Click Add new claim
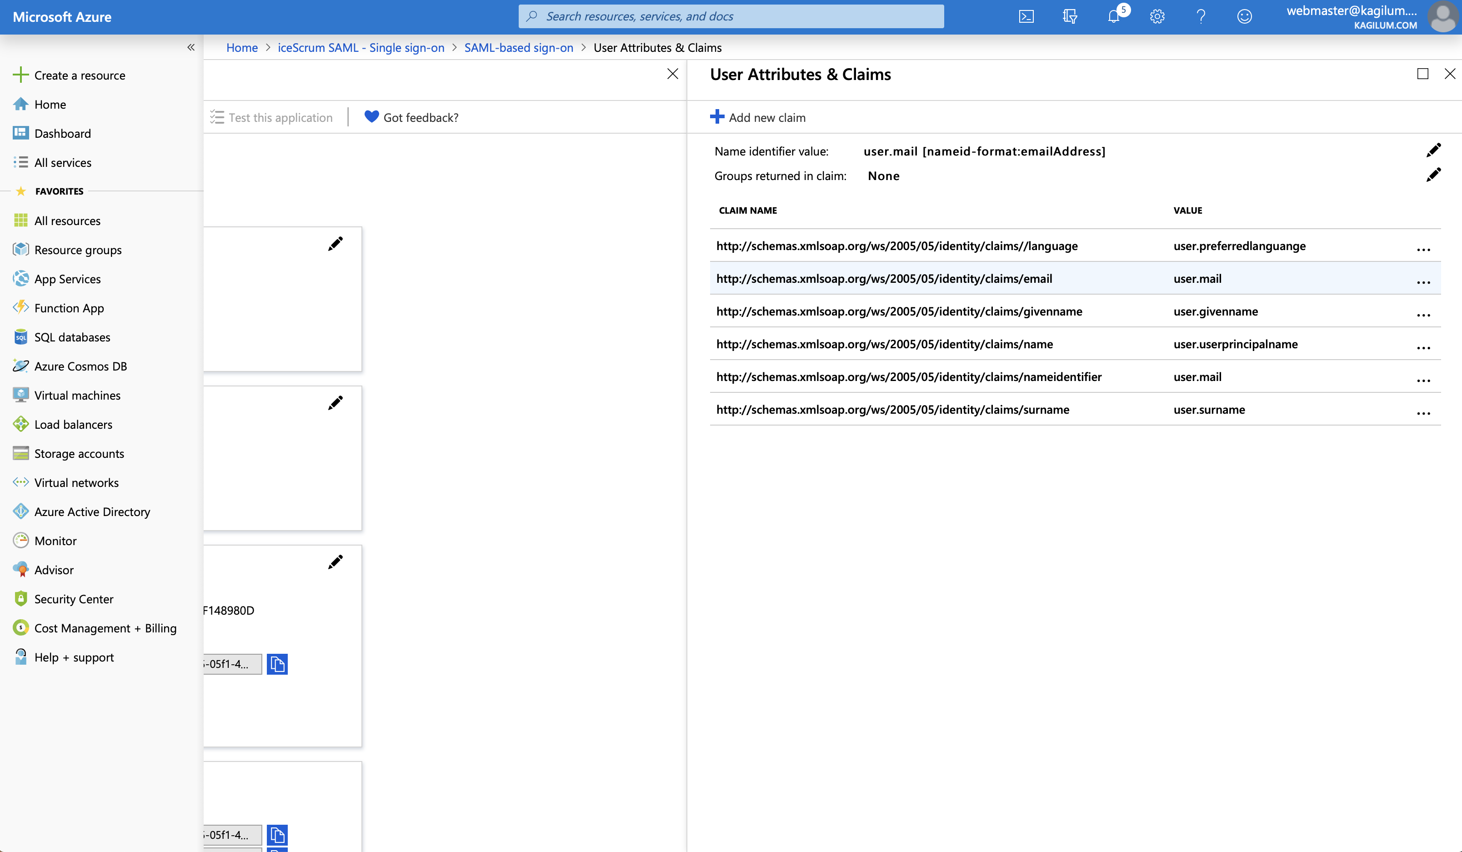Screen dimensions: 1462x852 [x=758, y=117]
